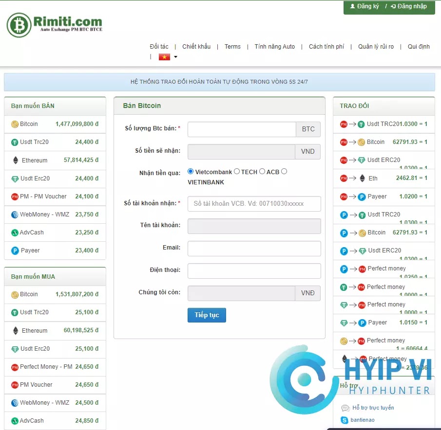Open the Cách tính phí menu item

[x=326, y=47]
